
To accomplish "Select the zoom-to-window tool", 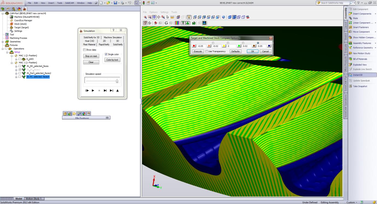I will coord(150,17).
